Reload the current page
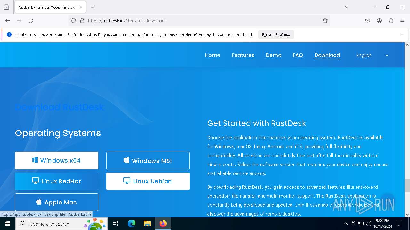Screen dimensions: 410x230 pos(31,21)
